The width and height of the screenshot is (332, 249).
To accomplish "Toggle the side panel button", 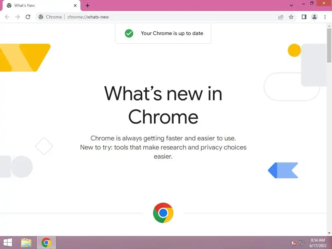I will point(304,17).
